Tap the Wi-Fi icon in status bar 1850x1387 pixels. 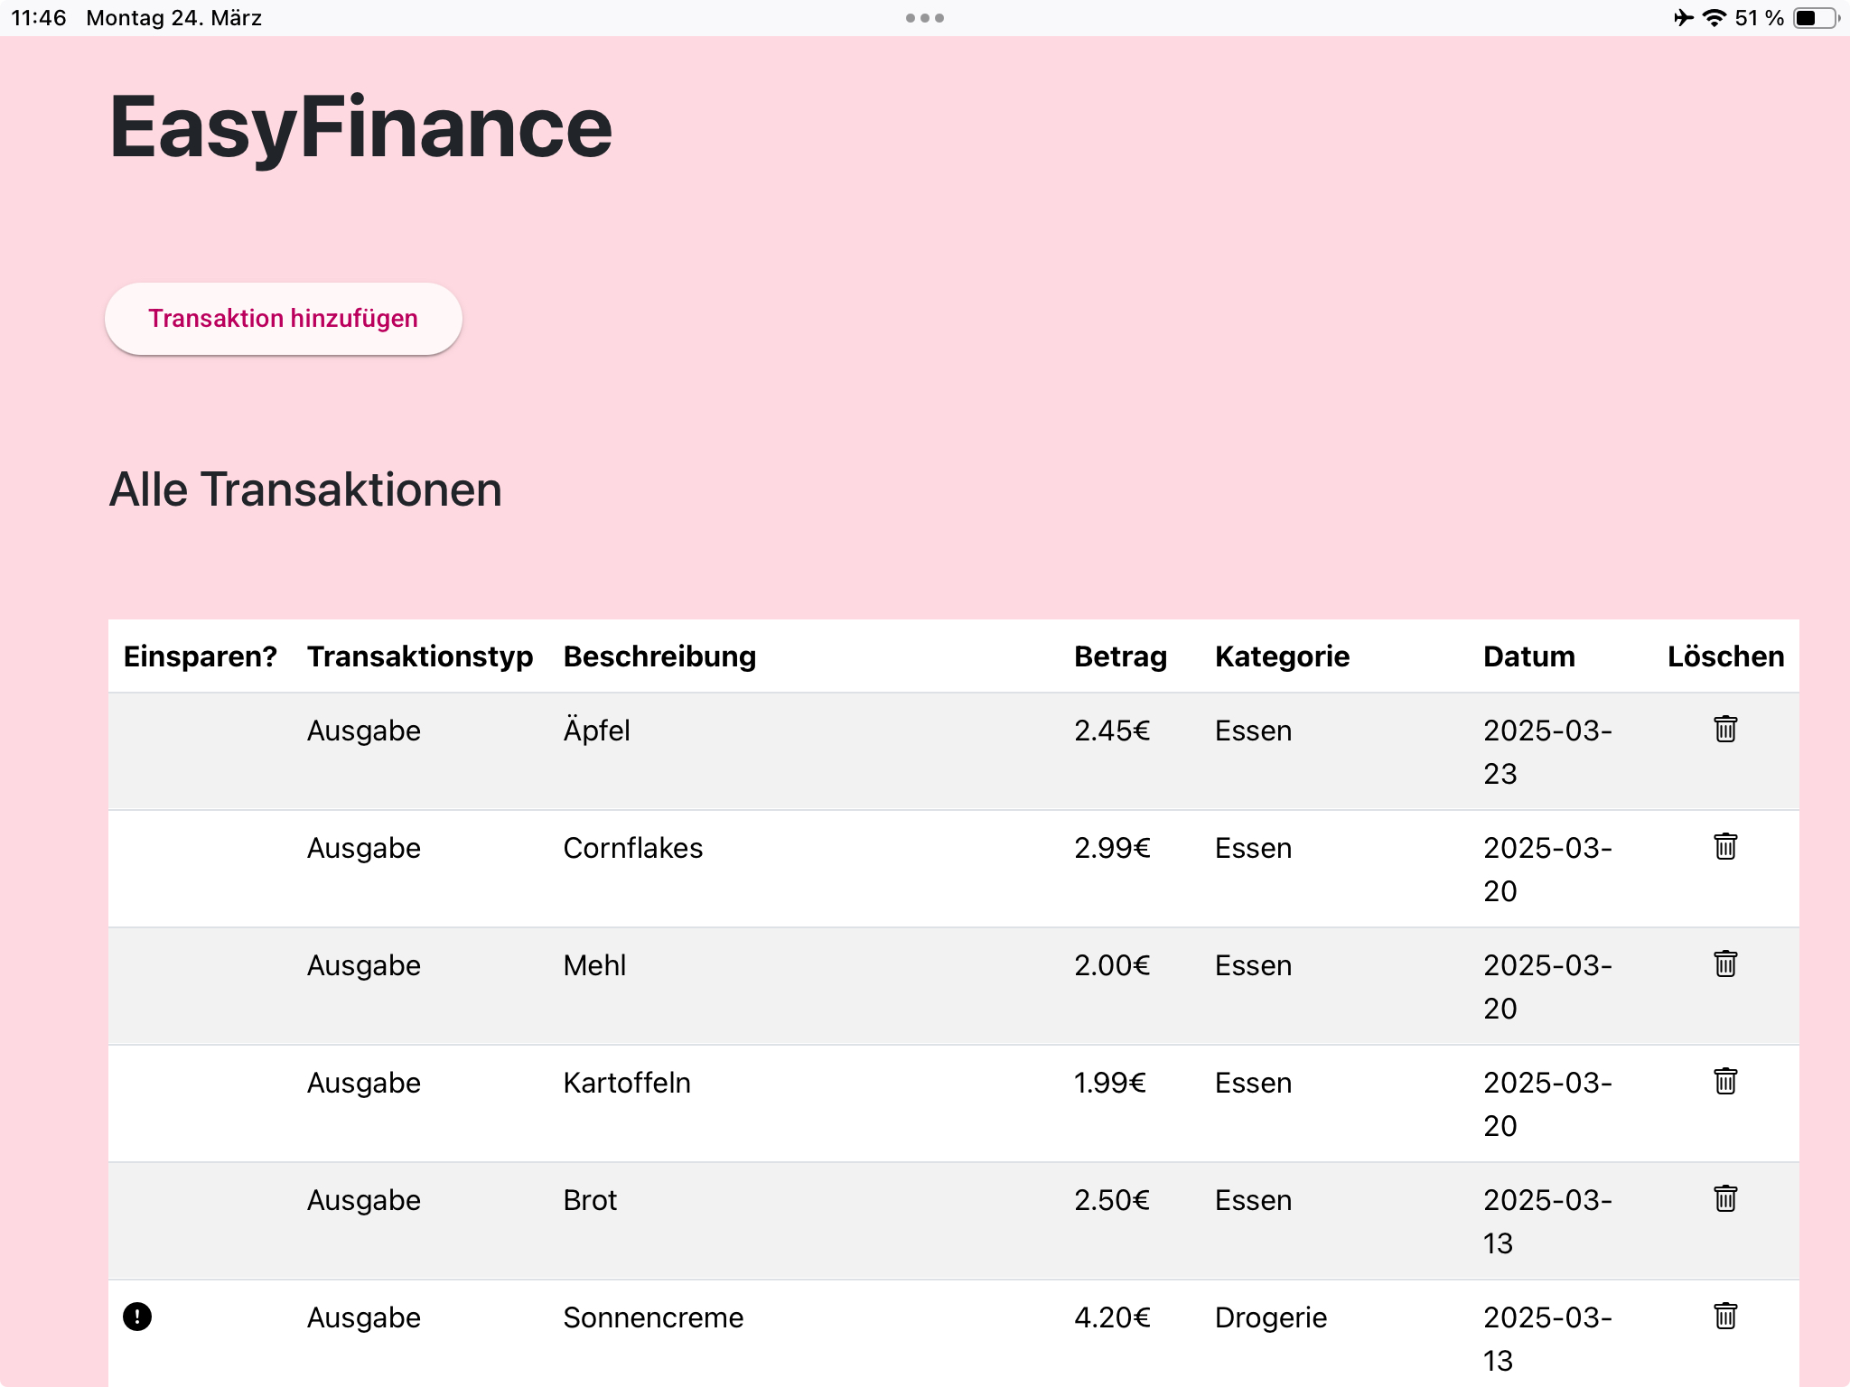coord(1714,18)
